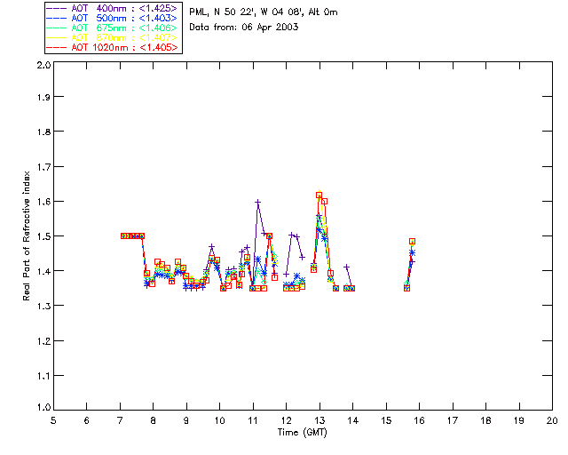Screen dimensions: 568x455
Task: Click the AOT 870nm legend entry
Action: tap(112, 37)
